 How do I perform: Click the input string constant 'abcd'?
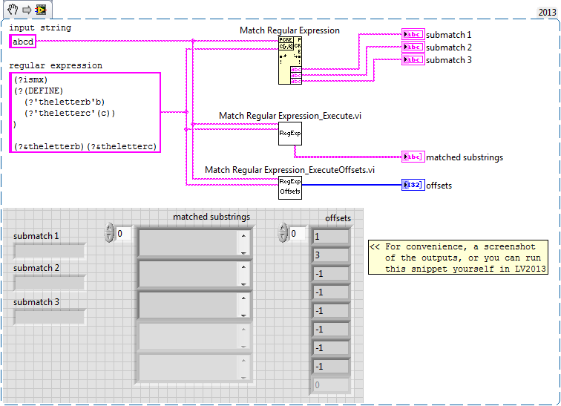coord(22,42)
